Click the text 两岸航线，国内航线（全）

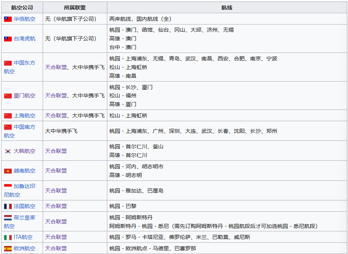click(x=141, y=19)
